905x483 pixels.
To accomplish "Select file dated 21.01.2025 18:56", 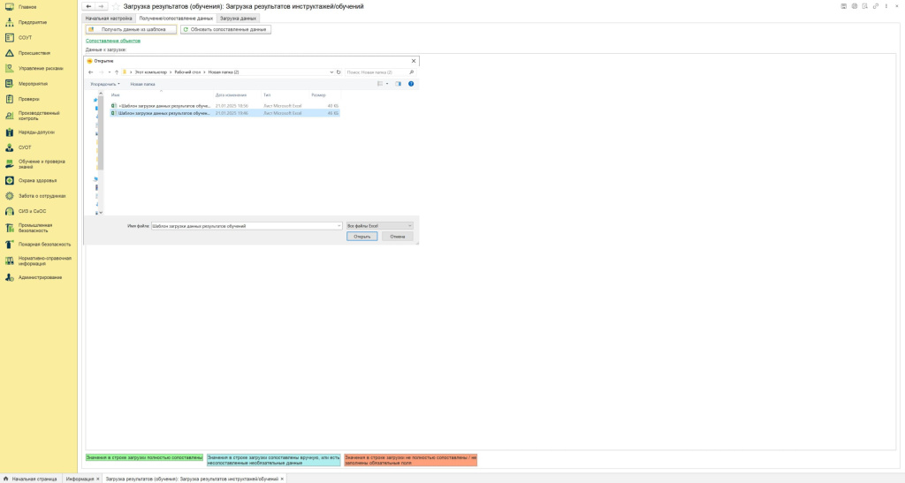I will point(224,106).
